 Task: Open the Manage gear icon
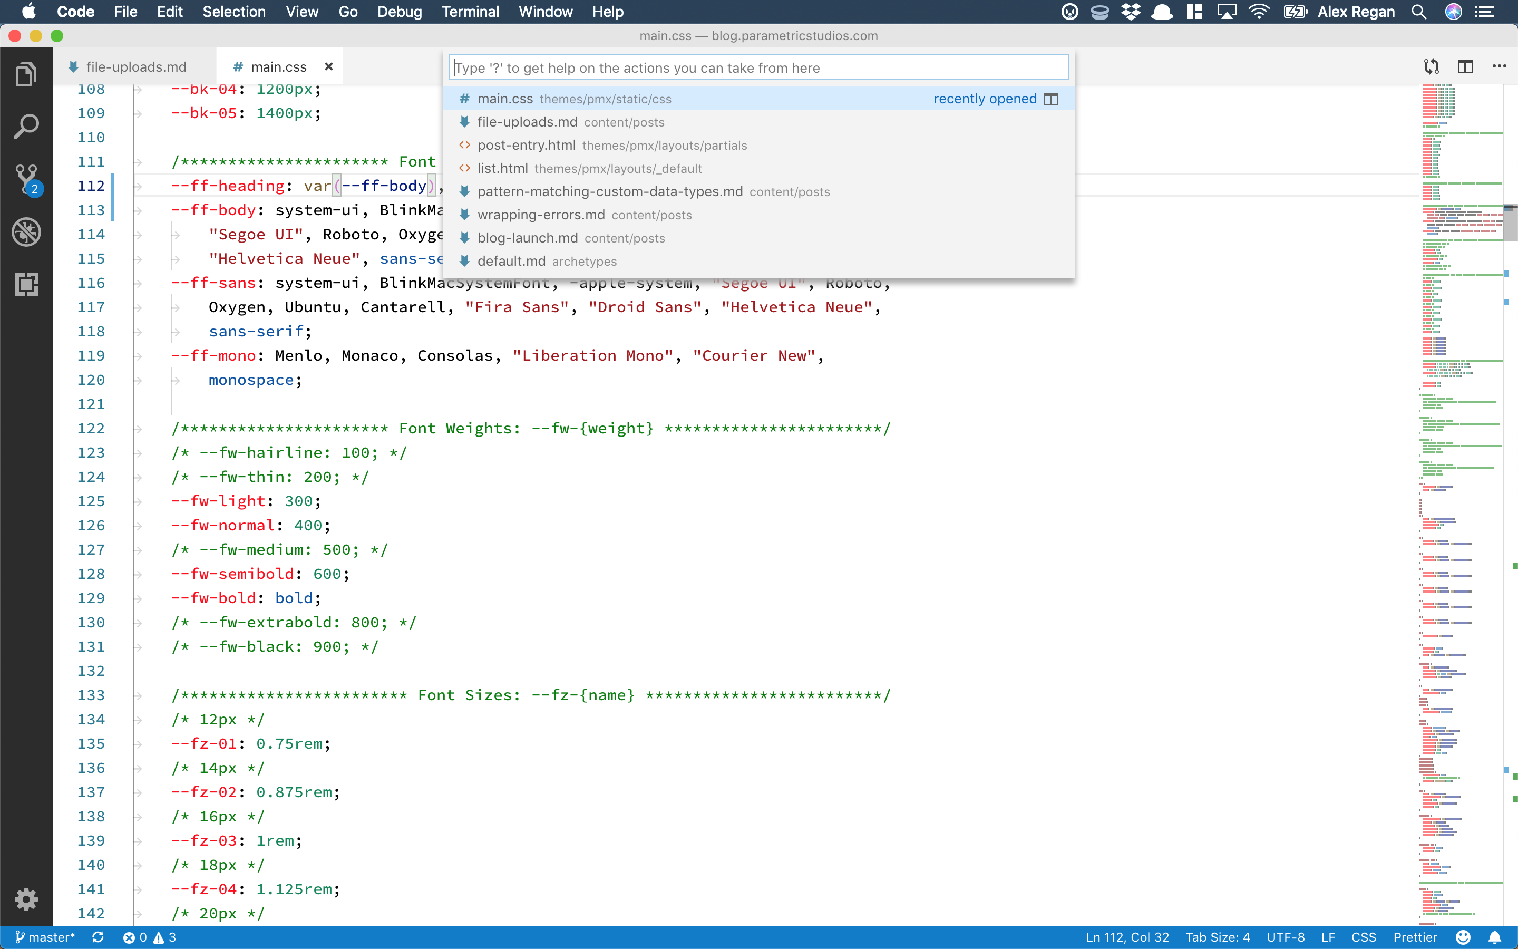[26, 899]
